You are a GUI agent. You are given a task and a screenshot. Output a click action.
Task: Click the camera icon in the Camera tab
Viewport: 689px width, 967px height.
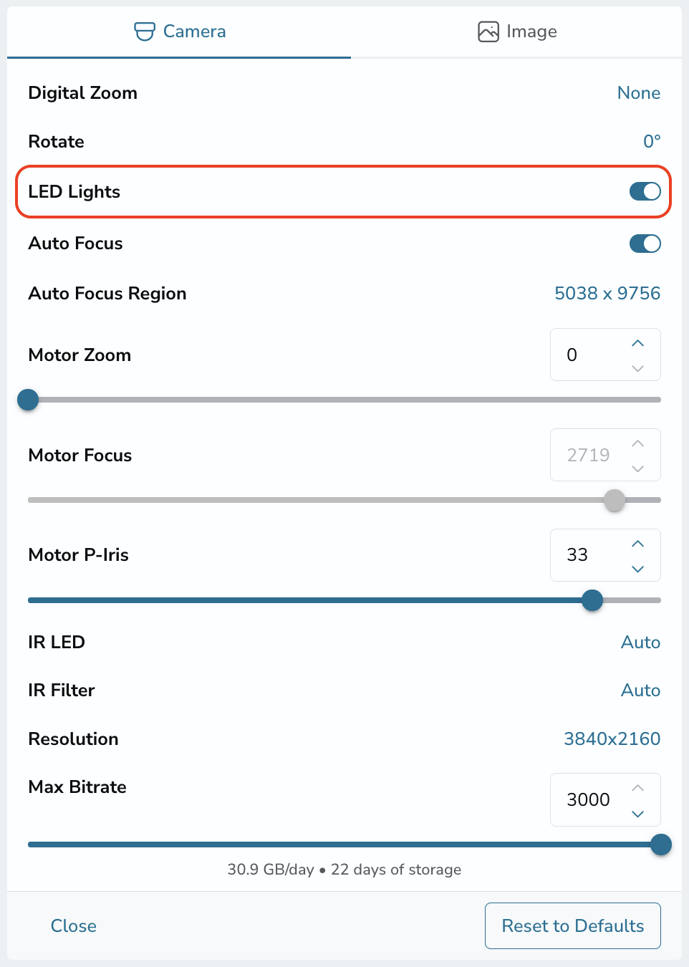click(145, 32)
